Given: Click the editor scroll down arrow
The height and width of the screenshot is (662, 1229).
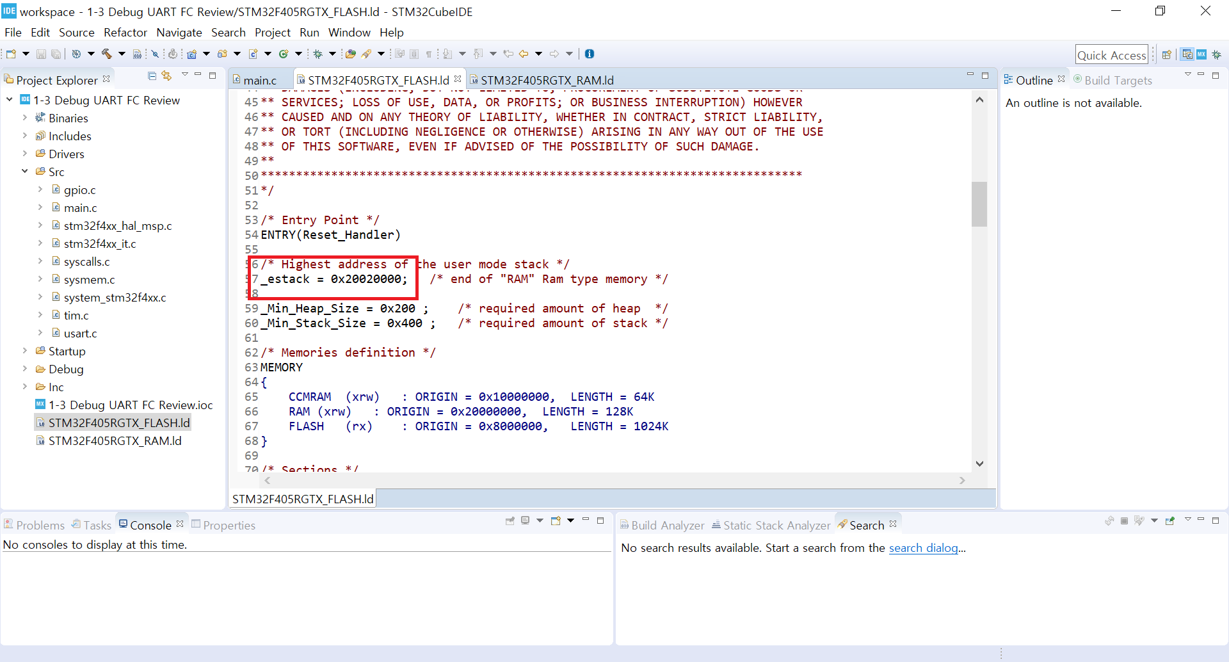Looking at the screenshot, I should (979, 464).
